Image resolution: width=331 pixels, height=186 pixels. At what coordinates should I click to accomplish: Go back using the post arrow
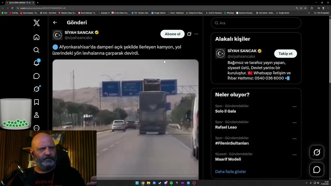[x=55, y=22]
